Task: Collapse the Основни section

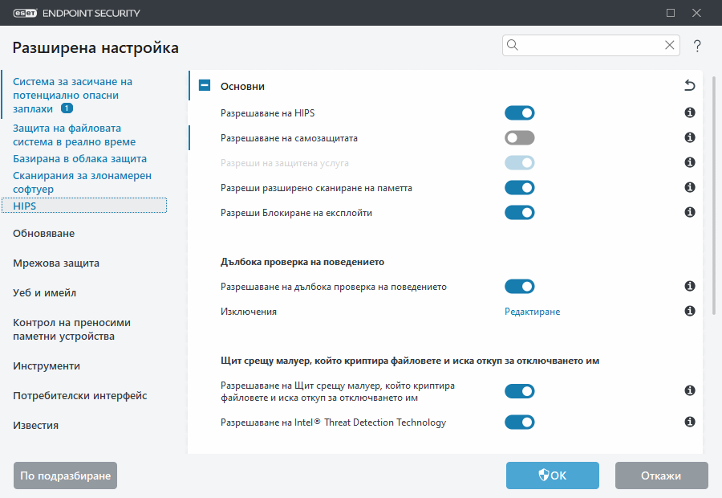Action: (205, 86)
